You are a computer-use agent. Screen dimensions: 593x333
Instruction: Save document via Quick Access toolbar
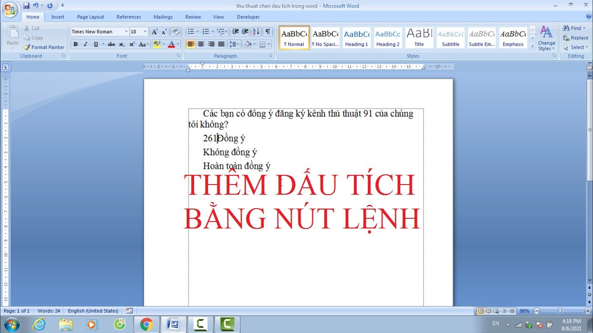pos(26,6)
